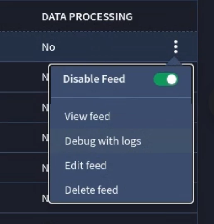The height and width of the screenshot is (224, 214).
Task: Click the empty row beneath the popup menu
Action: point(99,219)
